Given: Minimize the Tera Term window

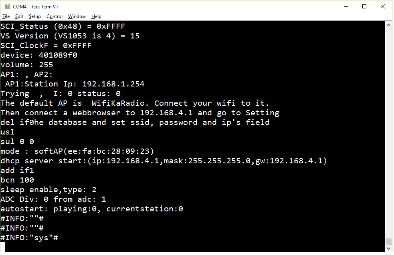Looking at the screenshot, I should pos(346,6).
